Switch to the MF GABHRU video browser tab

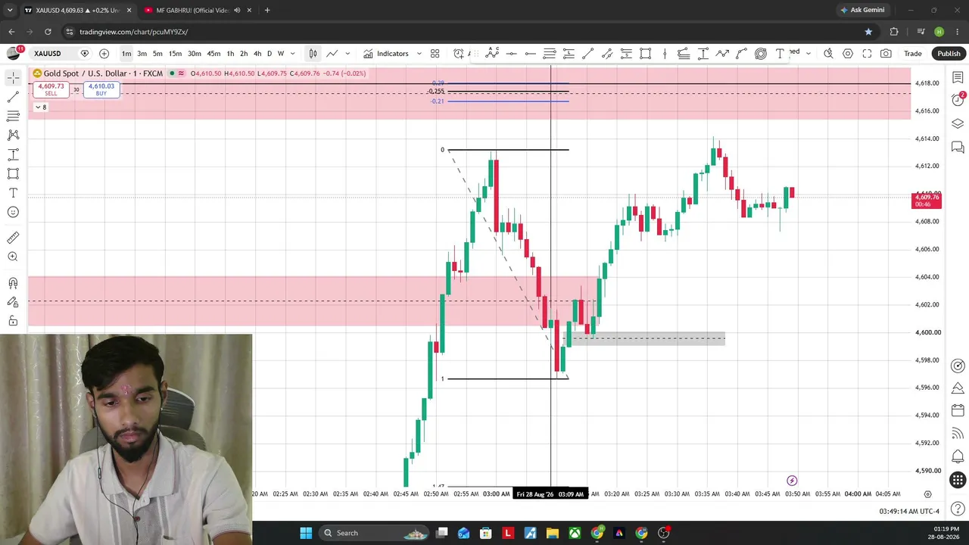pos(192,11)
